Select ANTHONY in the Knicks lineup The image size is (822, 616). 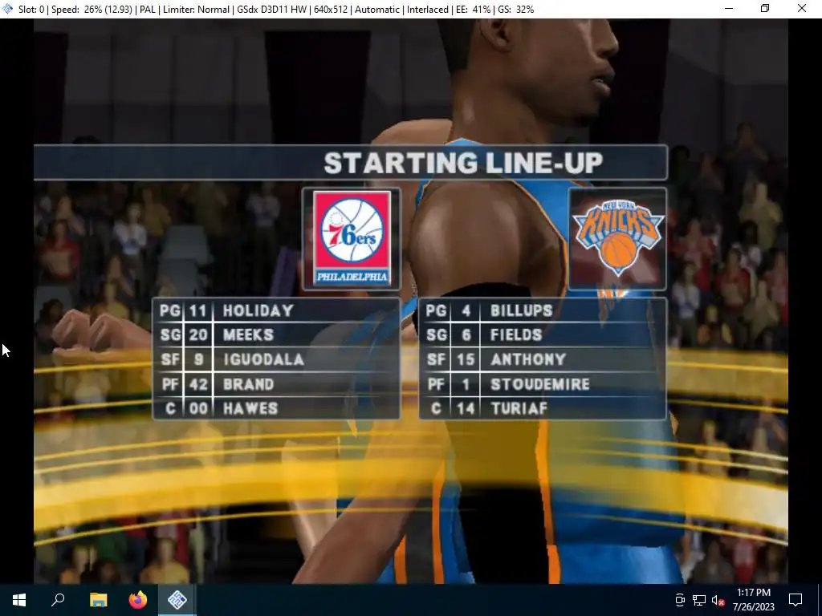pyautogui.click(x=528, y=359)
